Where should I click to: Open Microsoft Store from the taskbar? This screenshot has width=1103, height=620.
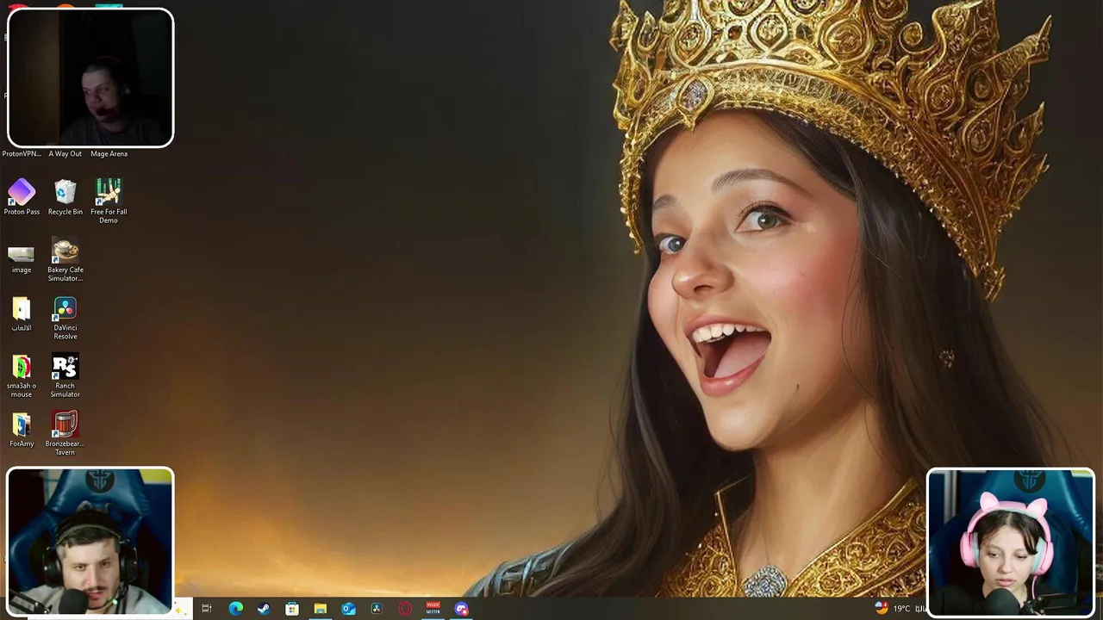pos(292,609)
